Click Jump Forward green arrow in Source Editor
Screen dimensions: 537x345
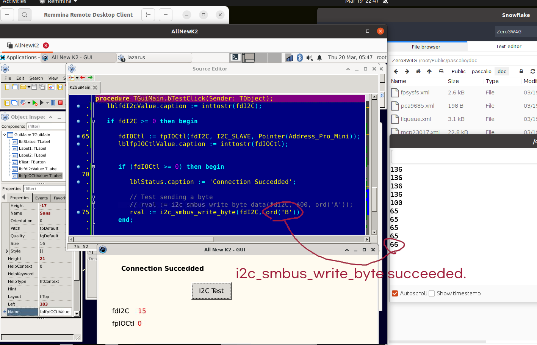[90, 77]
